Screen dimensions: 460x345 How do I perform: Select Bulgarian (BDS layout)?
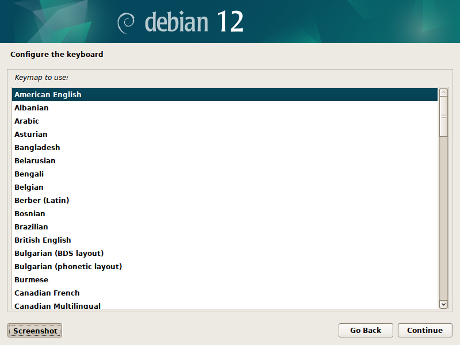(x=225, y=253)
